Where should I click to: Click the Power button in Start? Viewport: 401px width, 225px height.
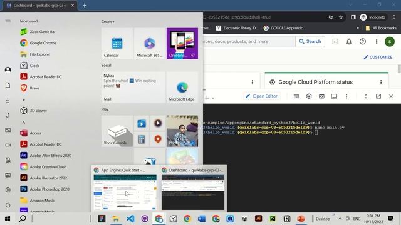coord(8,205)
